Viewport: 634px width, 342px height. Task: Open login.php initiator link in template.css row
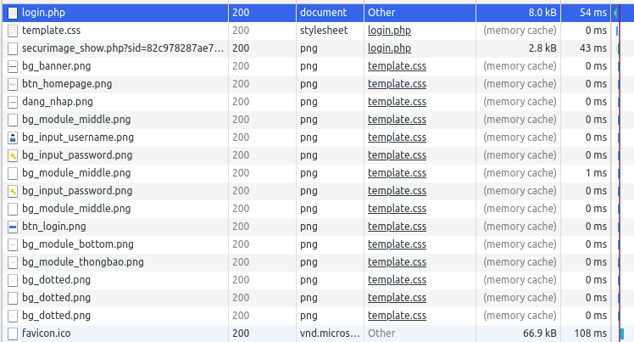[x=389, y=31]
